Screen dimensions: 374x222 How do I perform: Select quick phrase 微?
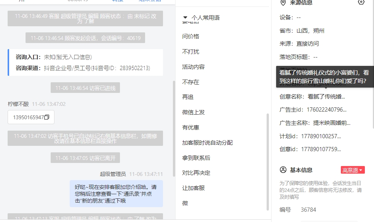tap(185, 203)
